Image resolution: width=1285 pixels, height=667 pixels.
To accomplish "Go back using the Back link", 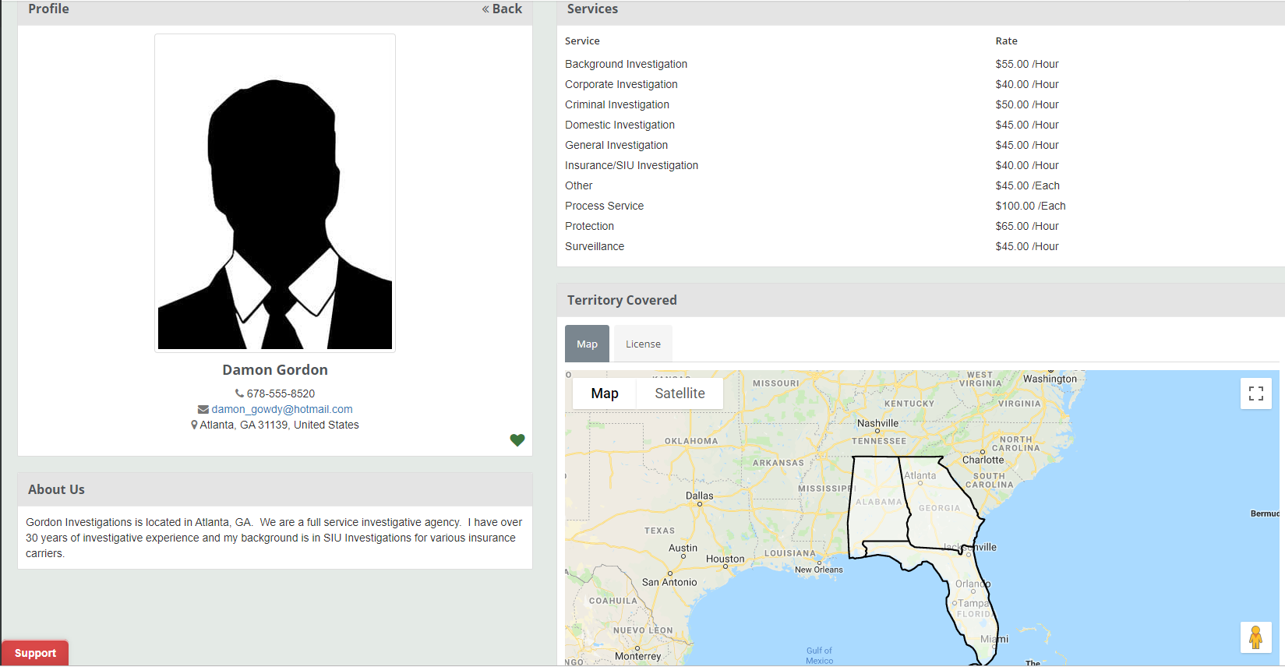I will pyautogui.click(x=502, y=9).
